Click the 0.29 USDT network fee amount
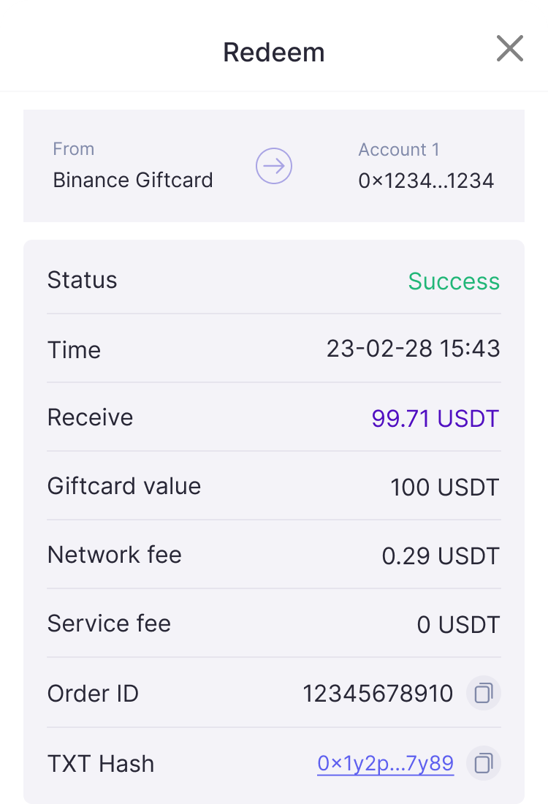548x804 pixels. (x=440, y=556)
